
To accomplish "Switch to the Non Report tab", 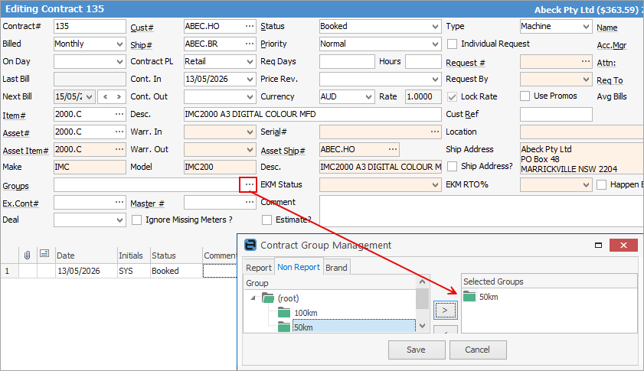I will tap(299, 267).
